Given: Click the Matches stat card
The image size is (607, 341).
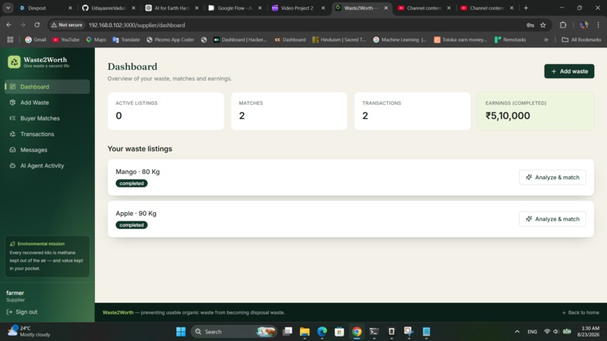Looking at the screenshot, I should tap(289, 111).
